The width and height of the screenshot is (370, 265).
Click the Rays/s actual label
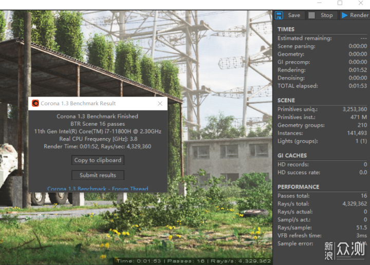(295, 212)
